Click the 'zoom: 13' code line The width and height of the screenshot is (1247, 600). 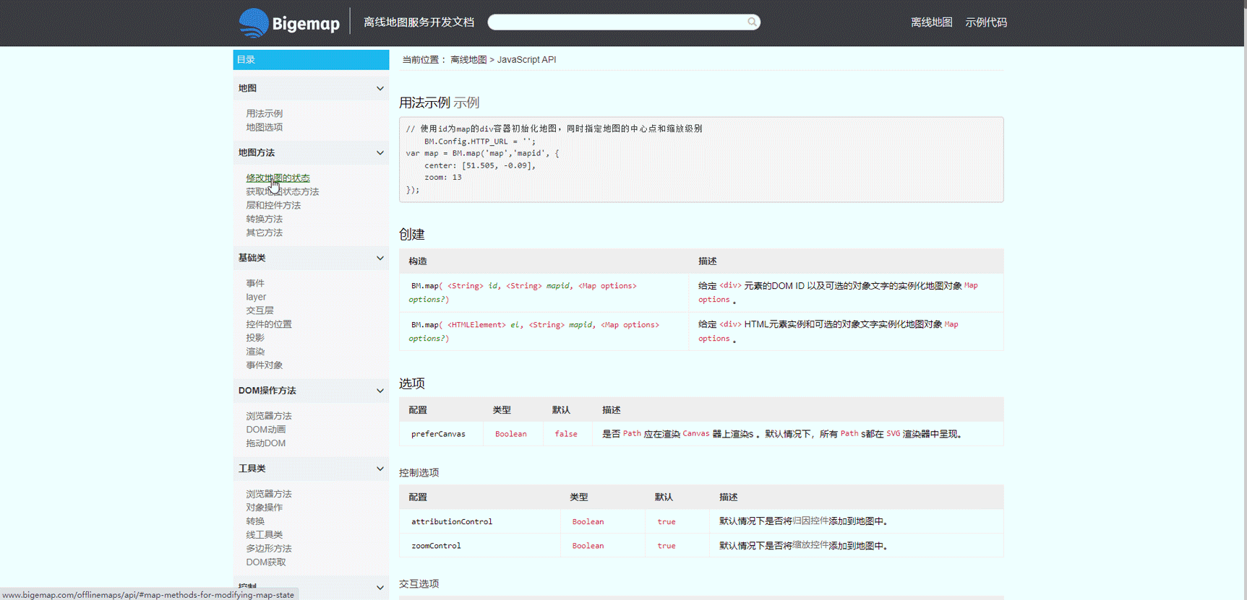(443, 177)
